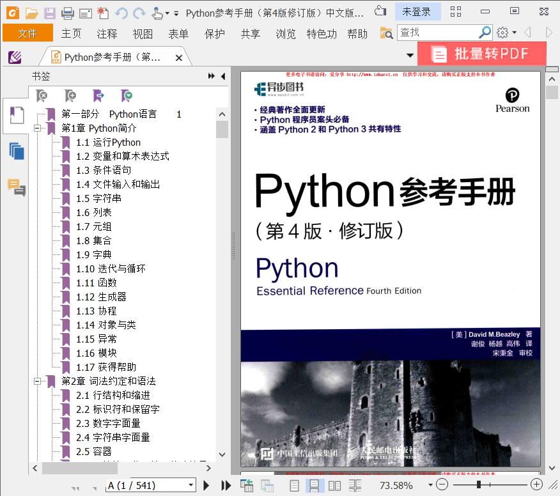560x496 pixels.
Task: Go to the next page with the play arrow
Action: [206, 485]
